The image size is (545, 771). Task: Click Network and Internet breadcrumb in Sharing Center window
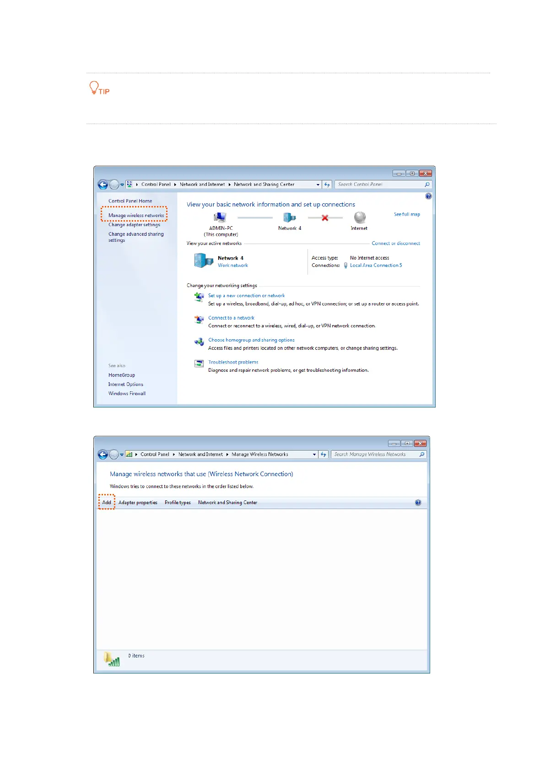pyautogui.click(x=202, y=185)
